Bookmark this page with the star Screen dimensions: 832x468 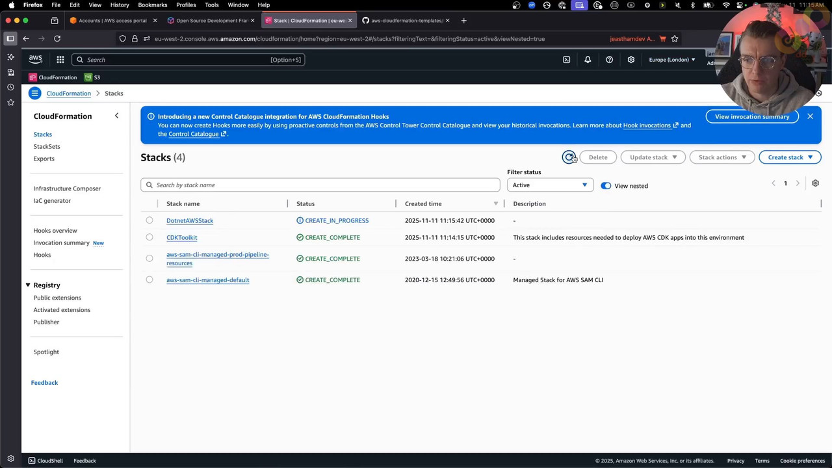pyautogui.click(x=675, y=39)
